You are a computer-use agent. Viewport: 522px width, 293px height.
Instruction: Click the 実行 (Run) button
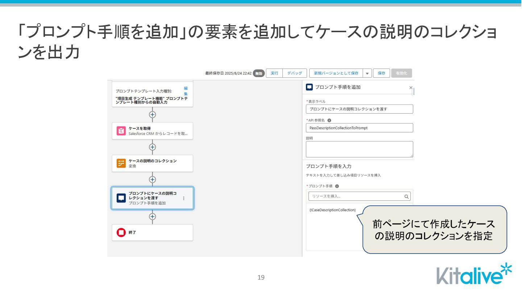[x=274, y=73]
